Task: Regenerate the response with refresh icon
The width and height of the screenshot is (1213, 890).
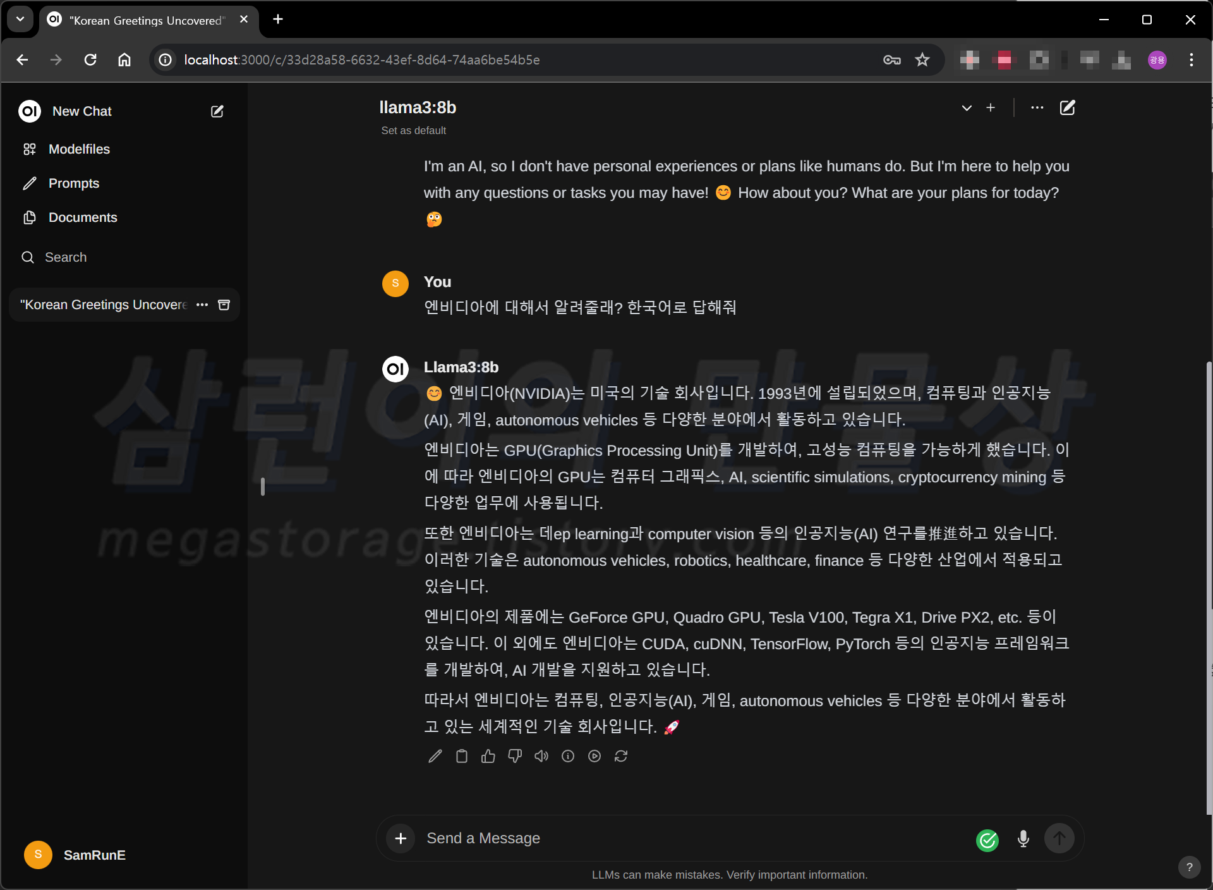Action: coord(621,756)
